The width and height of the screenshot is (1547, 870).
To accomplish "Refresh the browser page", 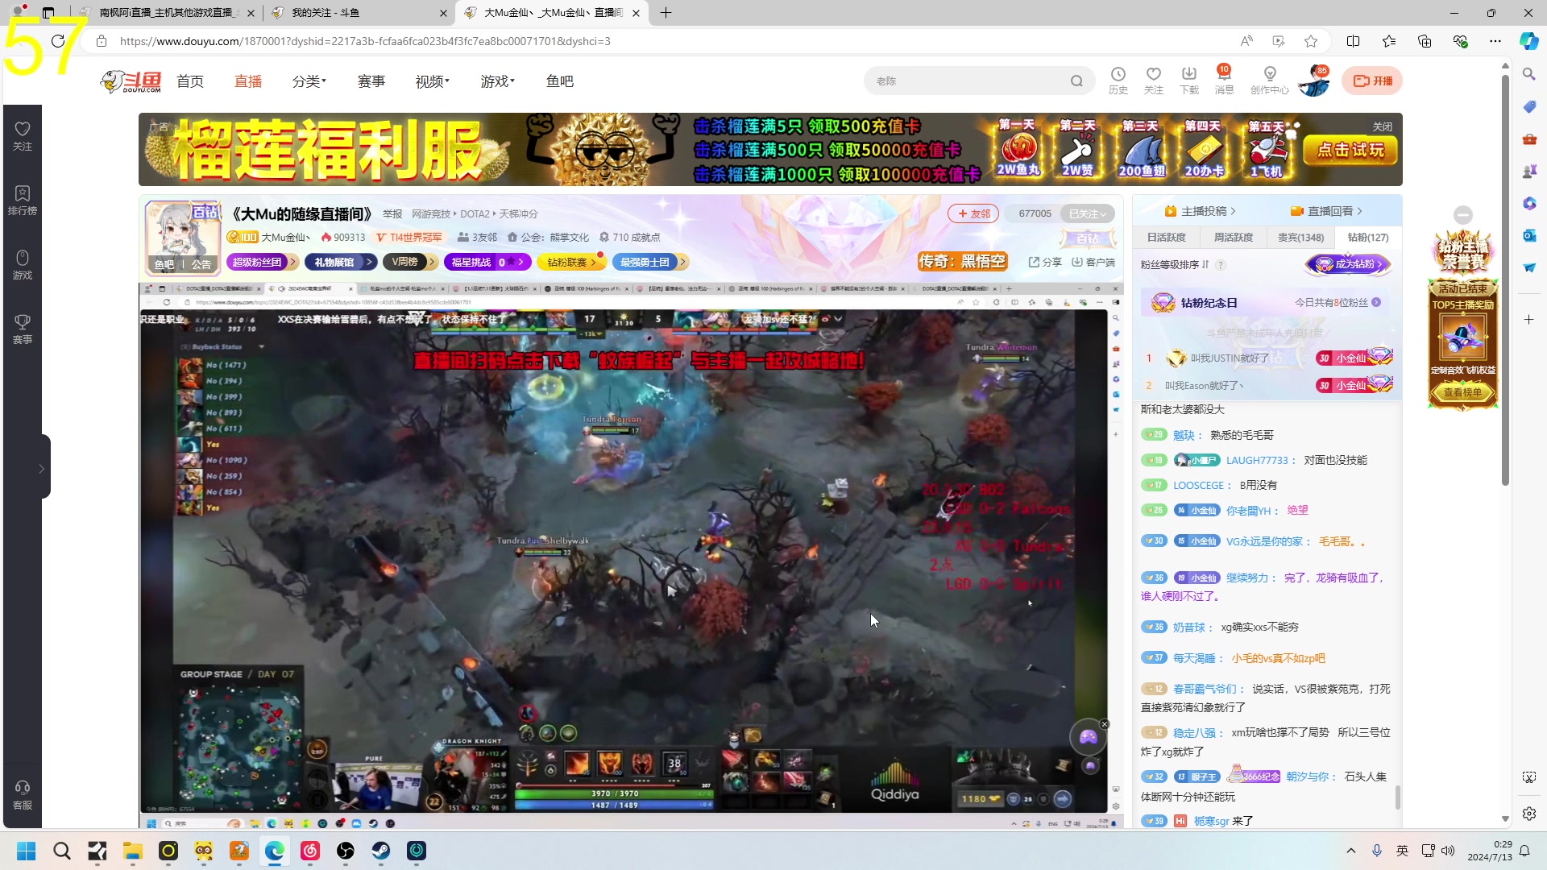I will pyautogui.click(x=58, y=41).
